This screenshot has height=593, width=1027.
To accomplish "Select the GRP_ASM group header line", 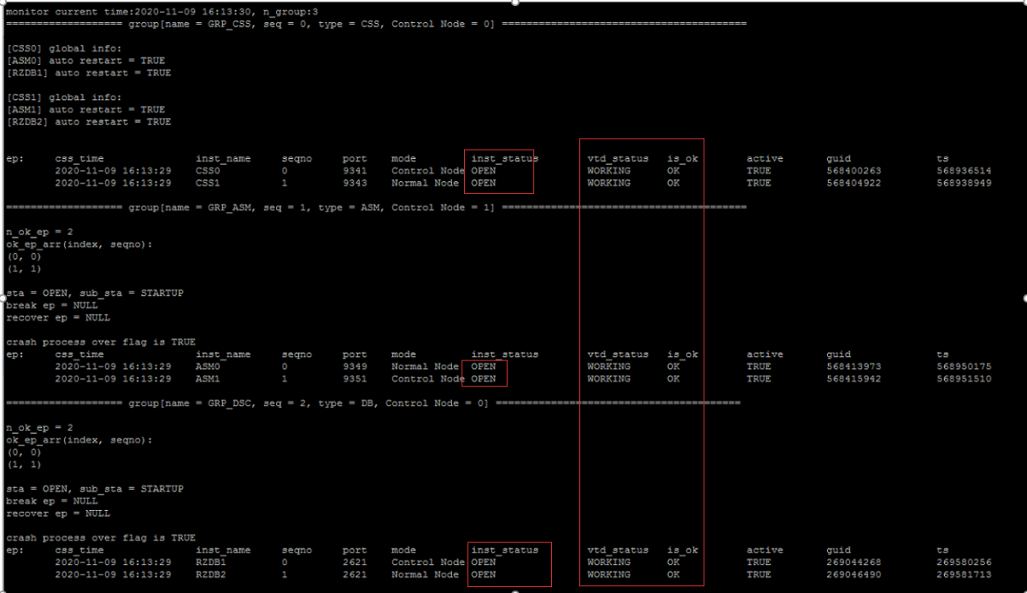I will click(376, 207).
